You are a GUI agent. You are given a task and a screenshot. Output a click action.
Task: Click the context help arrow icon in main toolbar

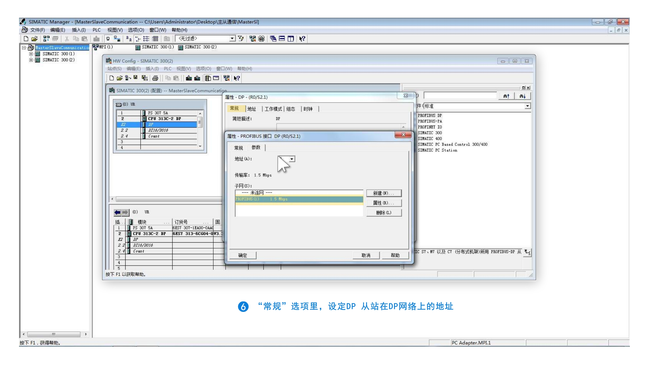(302, 39)
